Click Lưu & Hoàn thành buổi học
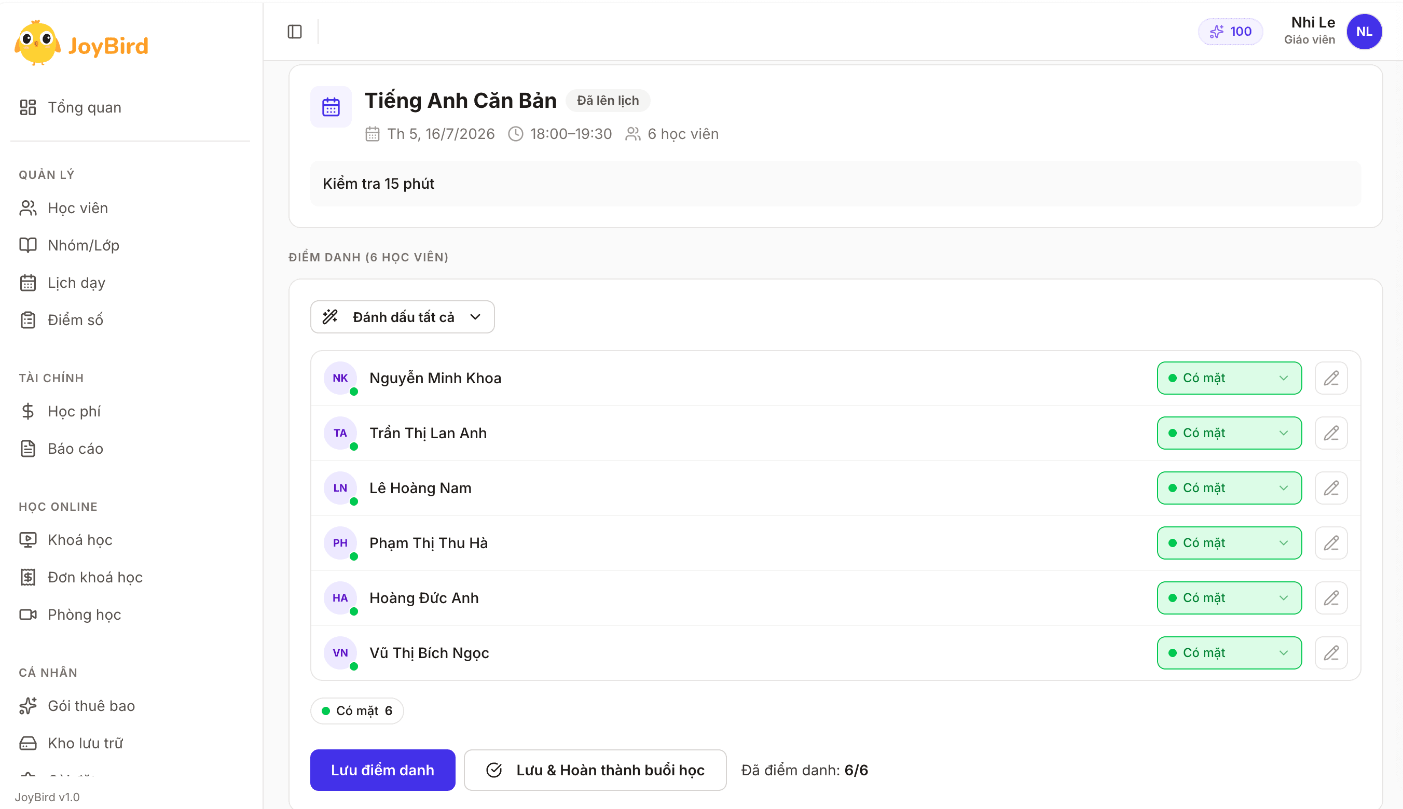1403x809 pixels. coord(595,770)
